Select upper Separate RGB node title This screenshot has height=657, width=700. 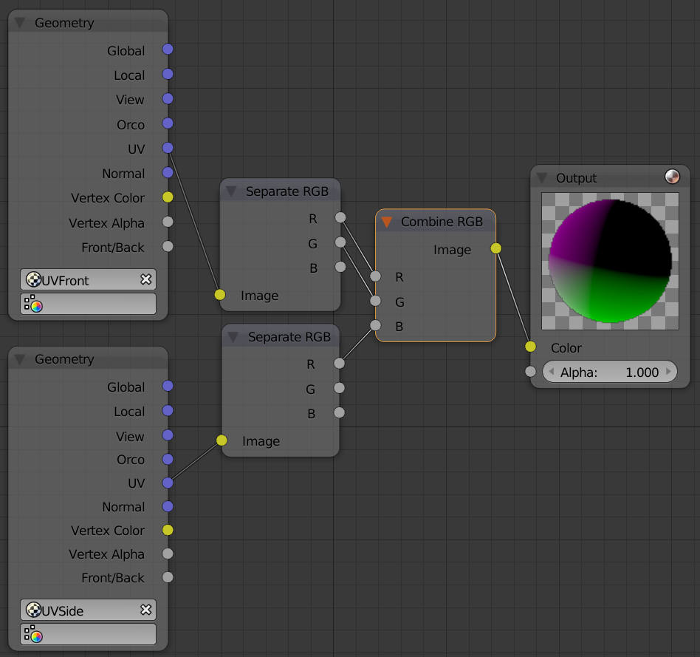(287, 191)
